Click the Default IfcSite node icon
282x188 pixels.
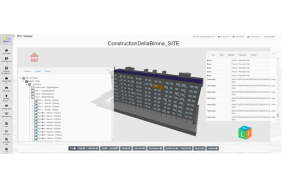tap(26, 81)
